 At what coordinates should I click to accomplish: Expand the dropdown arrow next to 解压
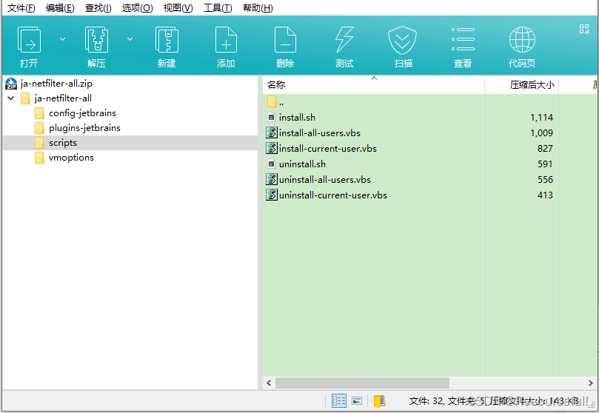coord(130,39)
